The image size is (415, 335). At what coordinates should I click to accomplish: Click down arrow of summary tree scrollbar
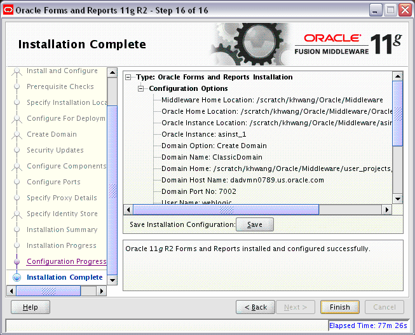point(398,198)
